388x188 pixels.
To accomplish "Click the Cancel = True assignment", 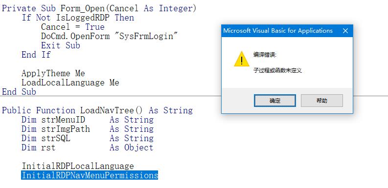I will point(73,27).
